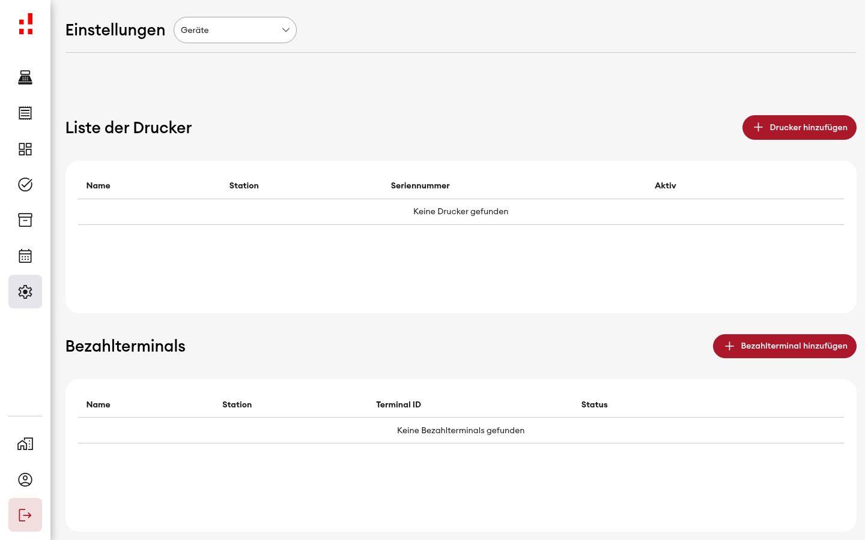Open the archive box icon in sidebar
The height and width of the screenshot is (540, 865).
25,220
